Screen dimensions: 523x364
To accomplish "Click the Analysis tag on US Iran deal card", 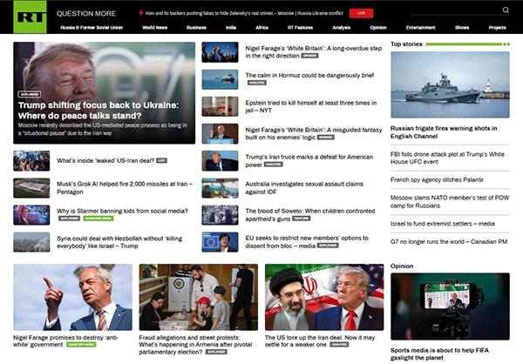I will click(x=339, y=345).
